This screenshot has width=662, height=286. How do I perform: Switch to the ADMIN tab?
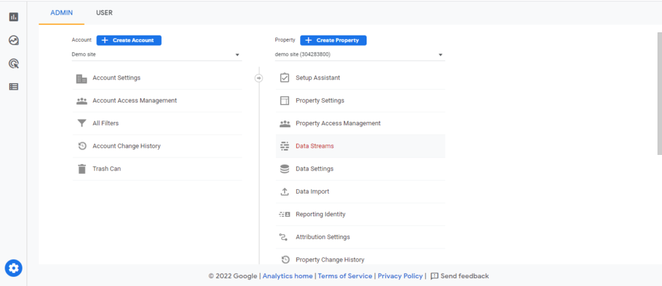pos(61,13)
